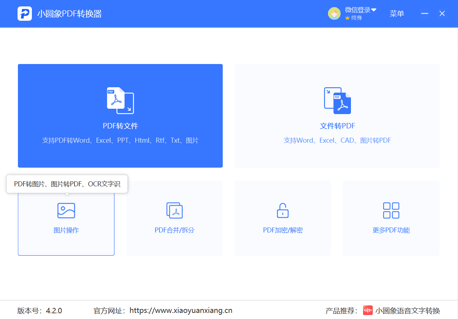This screenshot has height=319, width=458.
Task: Click the version number 4.2.0 text
Action: [x=54, y=310]
